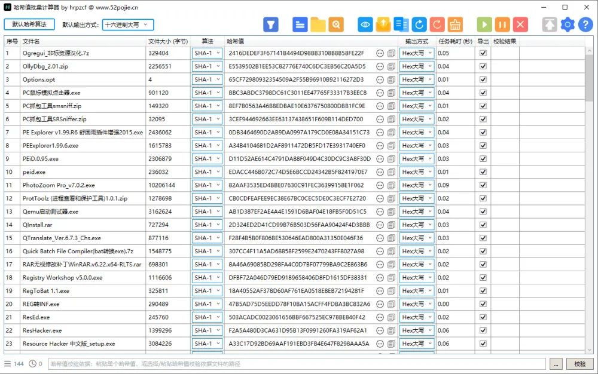Viewport: 598px width, 374px height.
Task: Open settings with the blue gear icon
Action: coord(568,24)
